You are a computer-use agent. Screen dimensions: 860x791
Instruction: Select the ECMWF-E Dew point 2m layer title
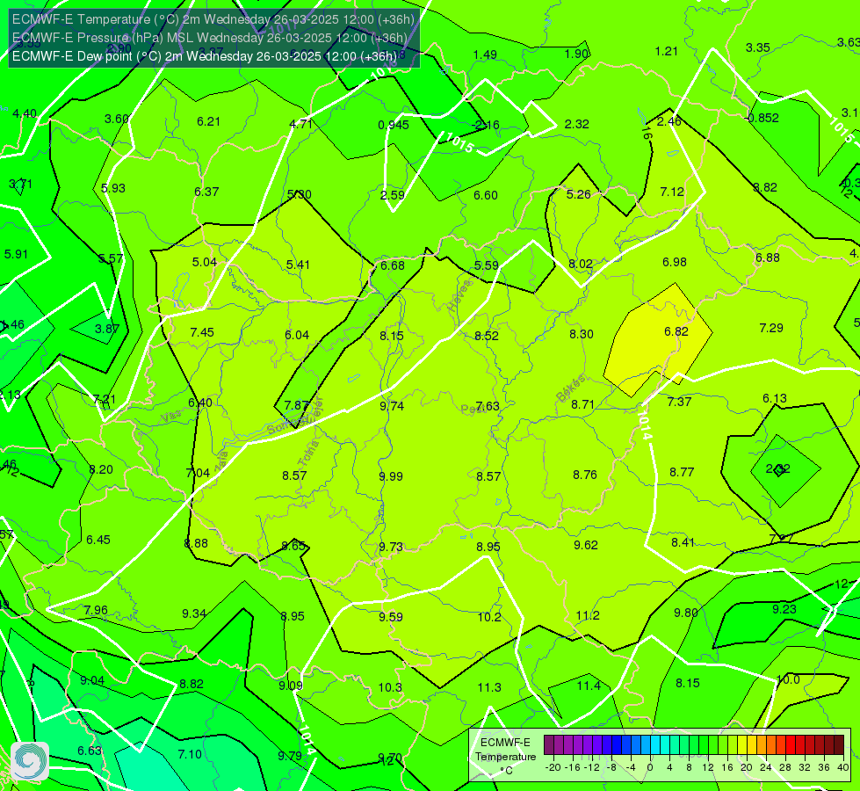click(205, 56)
